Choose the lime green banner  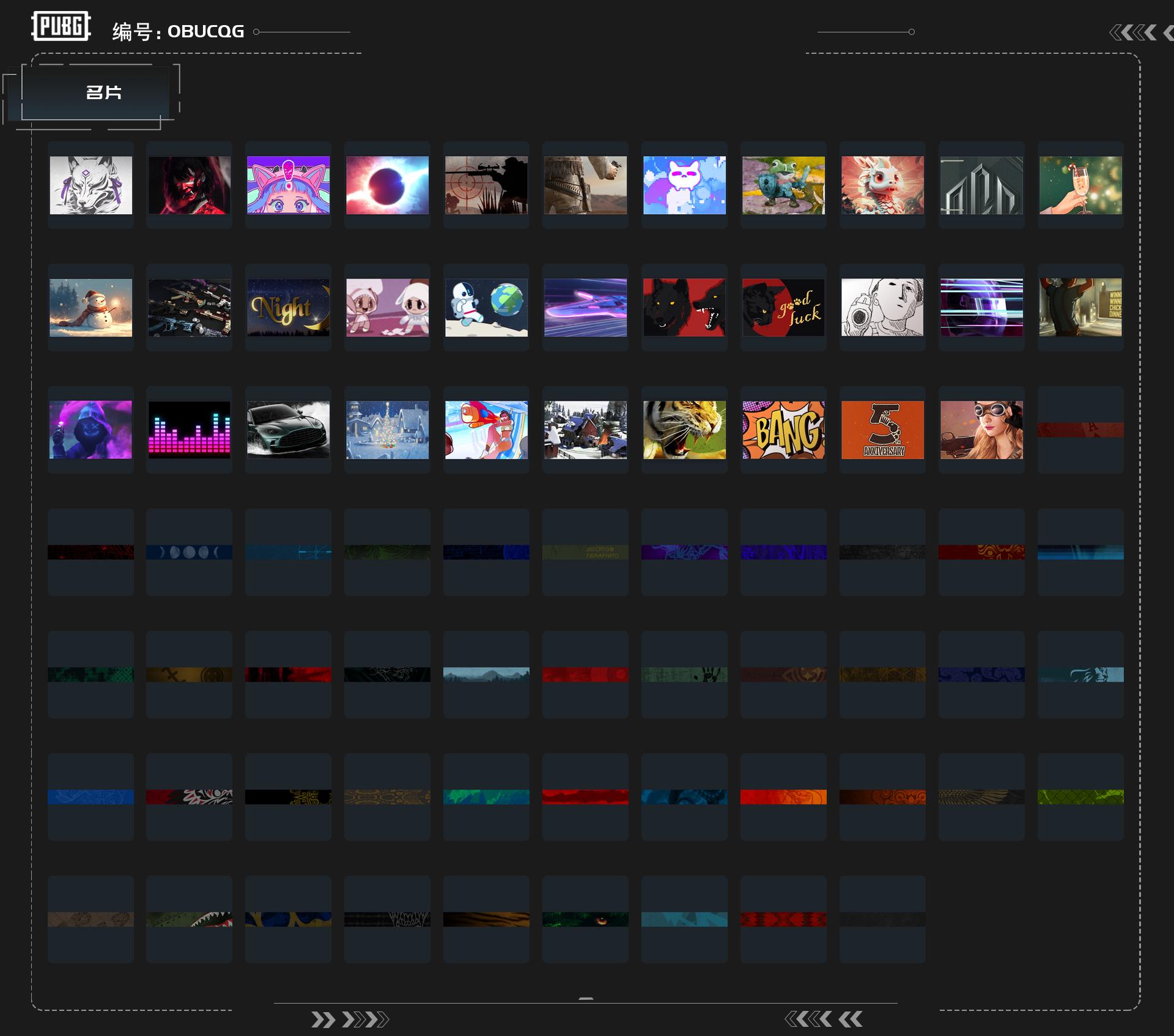[x=1081, y=797]
